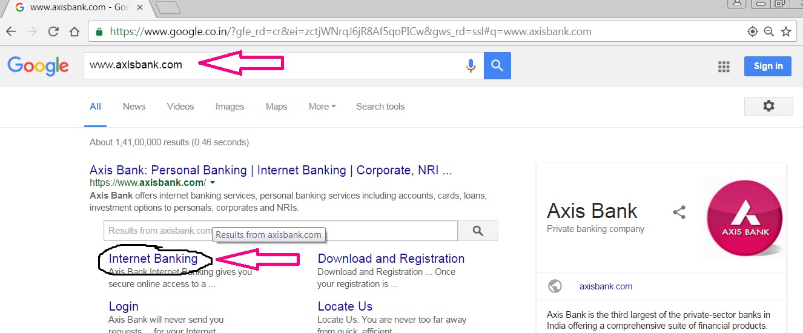Select the All results tab
The image size is (803, 333).
pos(95,107)
